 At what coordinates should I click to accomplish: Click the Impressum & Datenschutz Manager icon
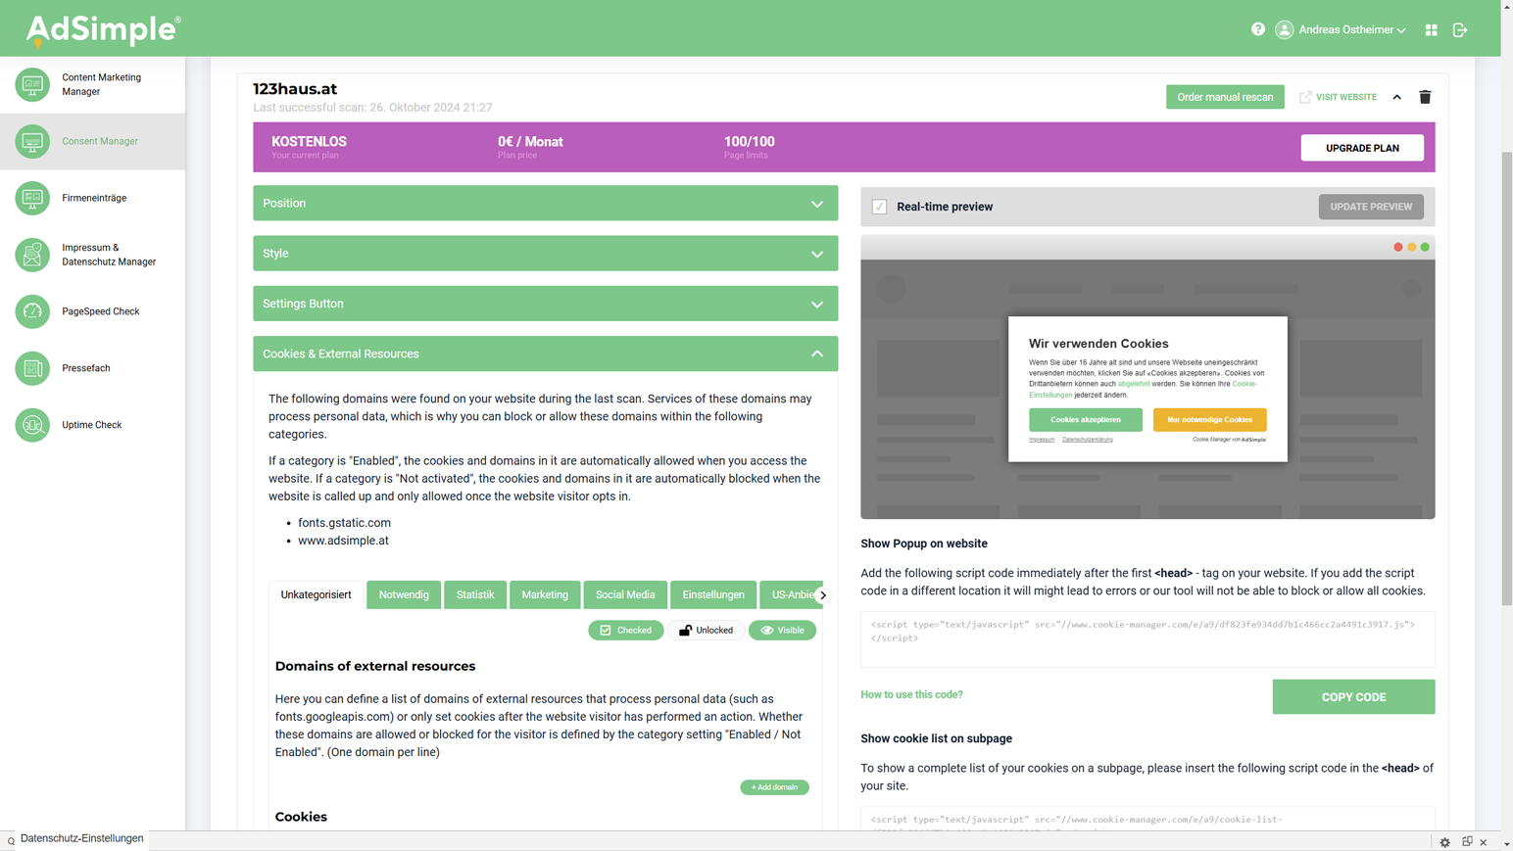(x=32, y=255)
